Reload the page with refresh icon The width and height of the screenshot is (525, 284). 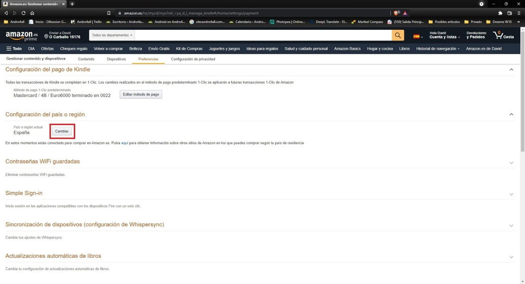(23, 13)
